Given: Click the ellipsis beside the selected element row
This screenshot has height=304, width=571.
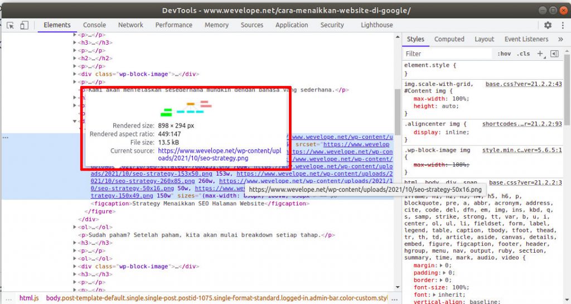Looking at the screenshot, I should coord(6,137).
